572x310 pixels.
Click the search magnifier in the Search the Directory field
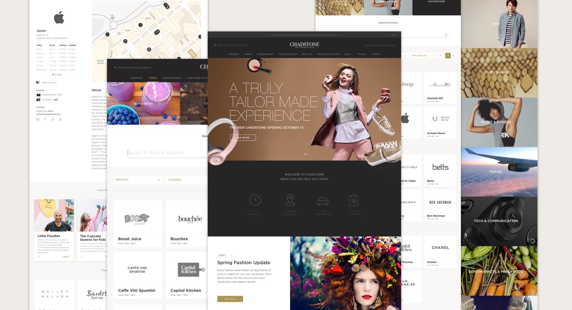pos(446,35)
